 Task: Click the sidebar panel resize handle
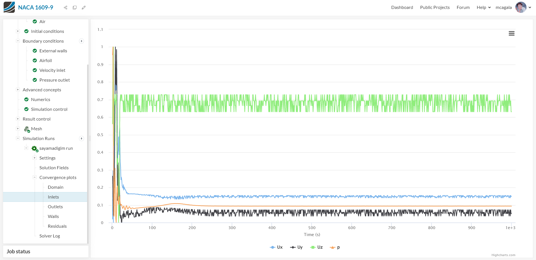click(90, 138)
